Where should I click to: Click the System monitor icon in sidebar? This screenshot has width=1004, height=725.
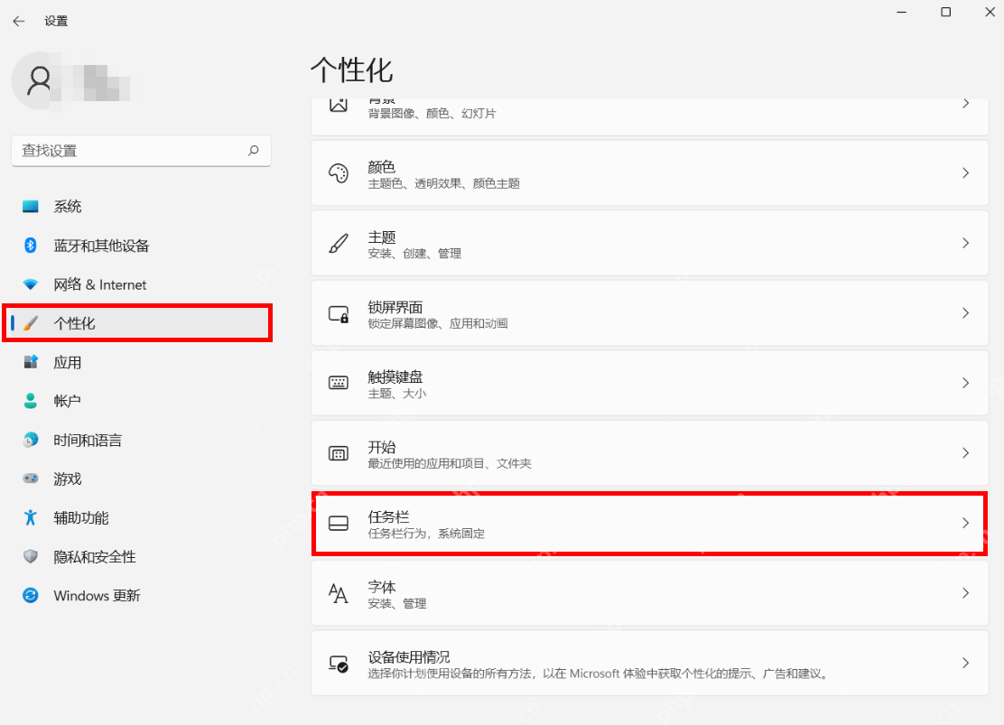tap(30, 206)
